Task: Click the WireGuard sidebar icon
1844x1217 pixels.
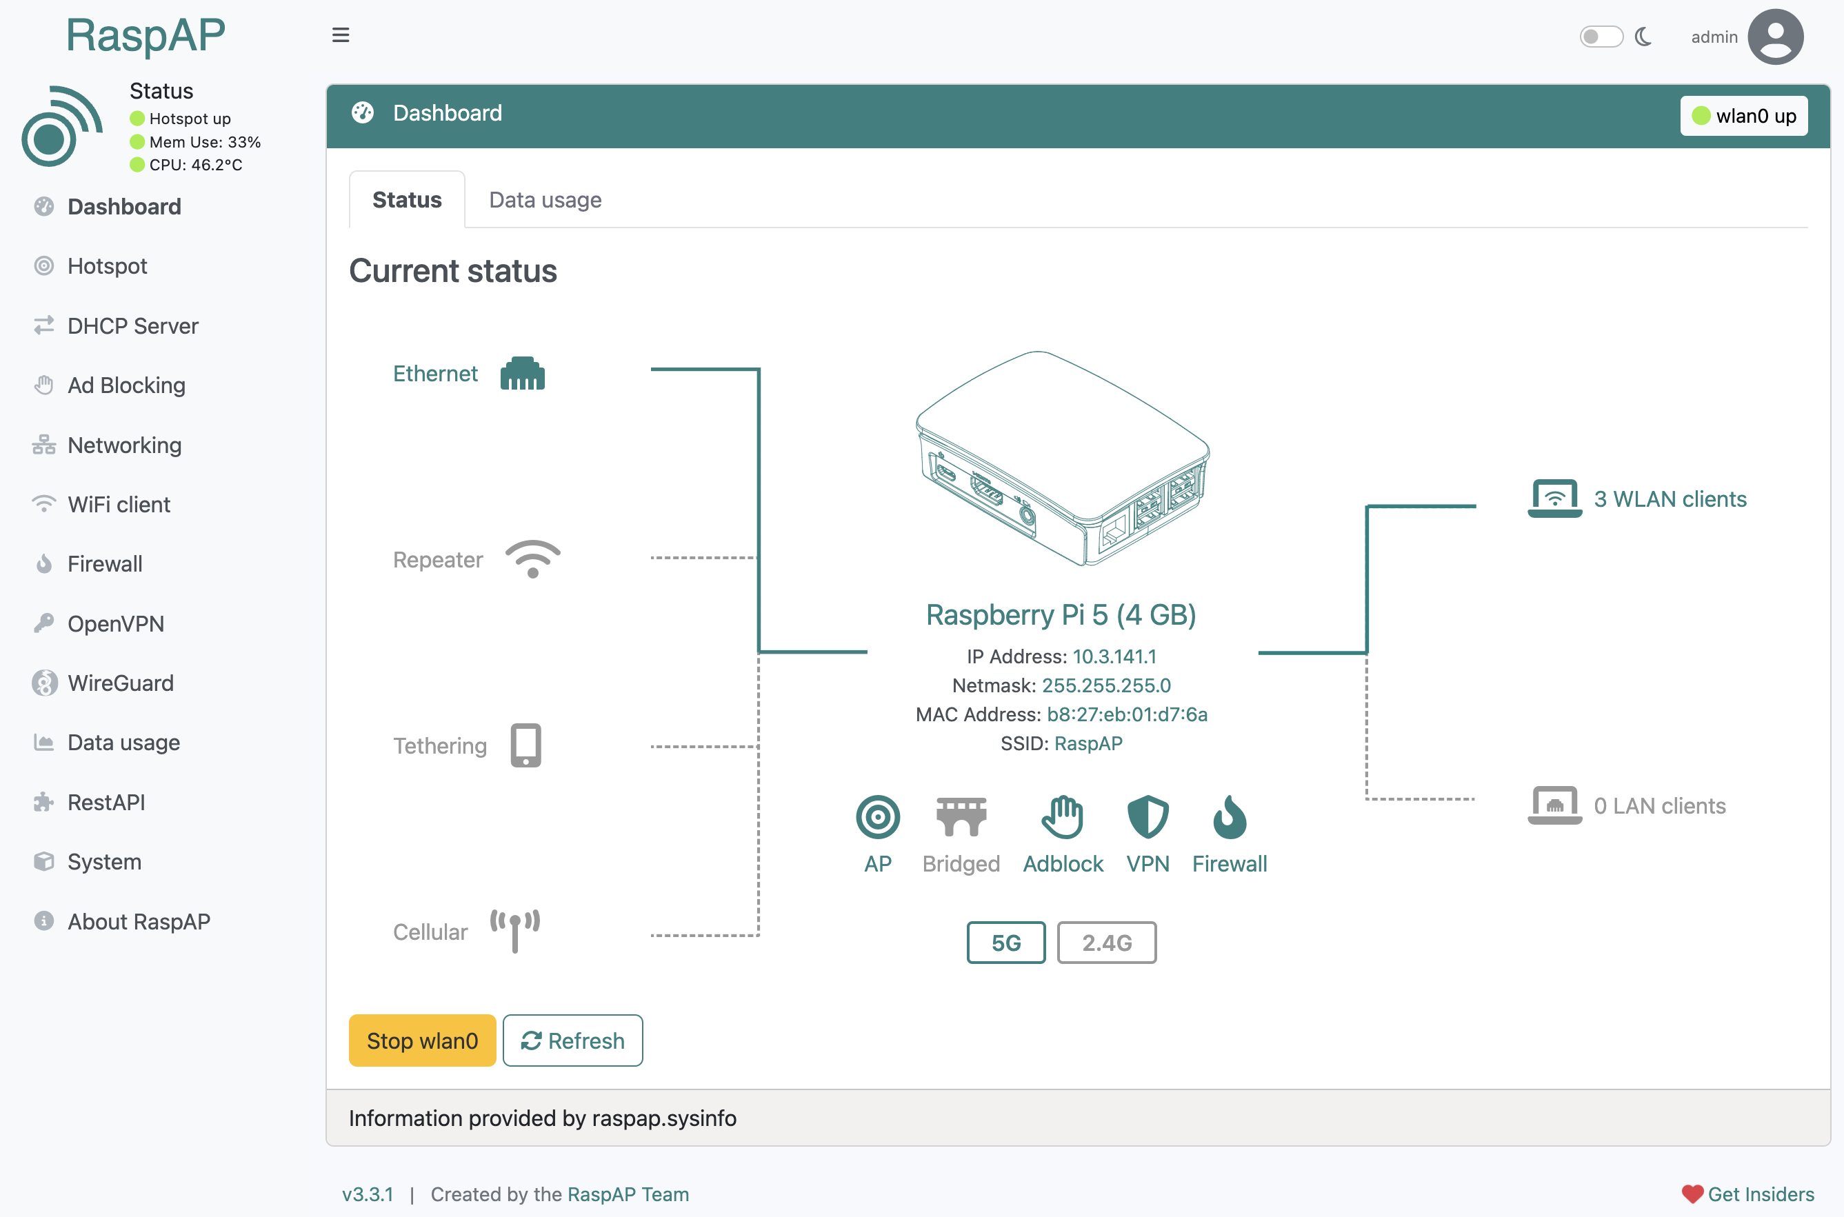Action: click(x=44, y=683)
